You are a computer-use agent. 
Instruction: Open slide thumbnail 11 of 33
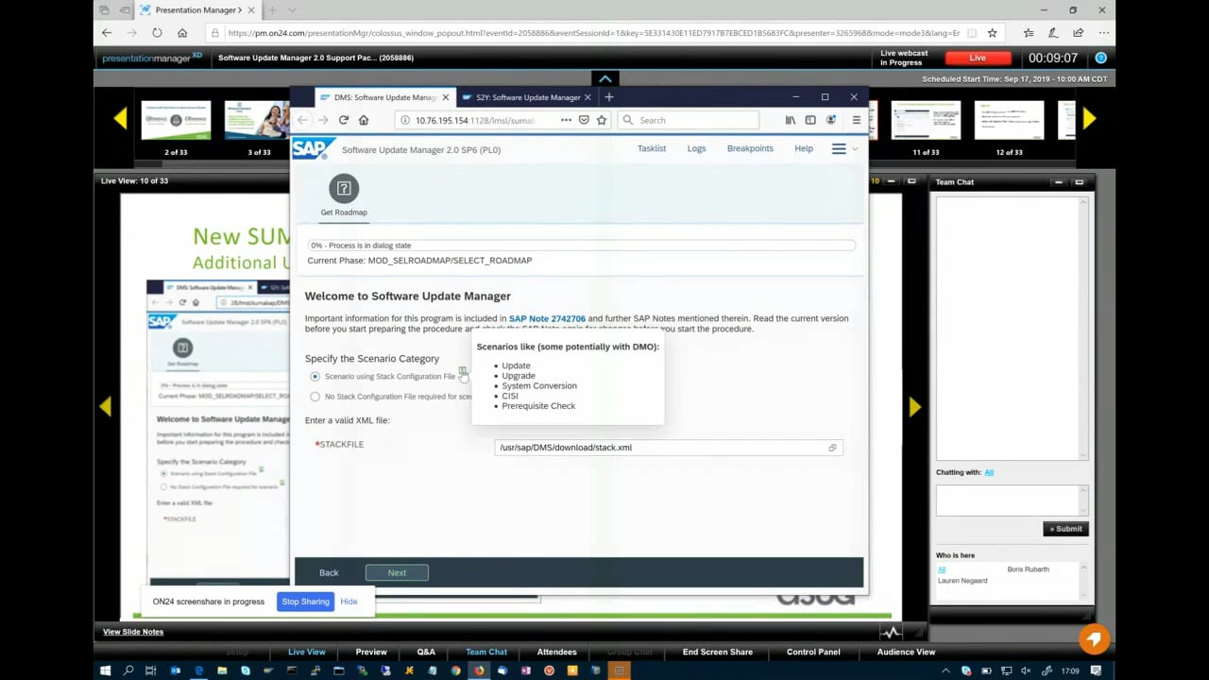926,120
